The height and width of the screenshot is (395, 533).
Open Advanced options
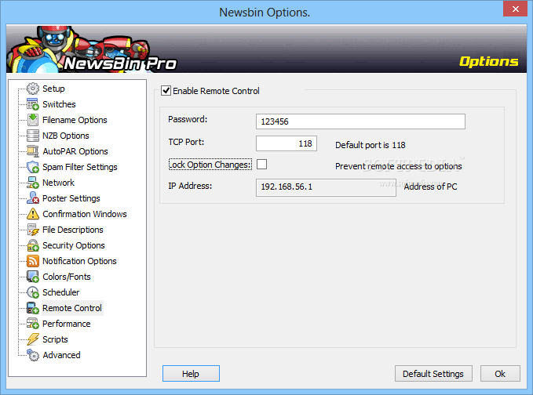[61, 355]
